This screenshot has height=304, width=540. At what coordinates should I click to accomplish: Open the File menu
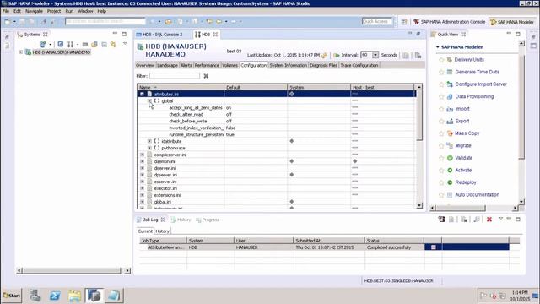click(x=6, y=11)
